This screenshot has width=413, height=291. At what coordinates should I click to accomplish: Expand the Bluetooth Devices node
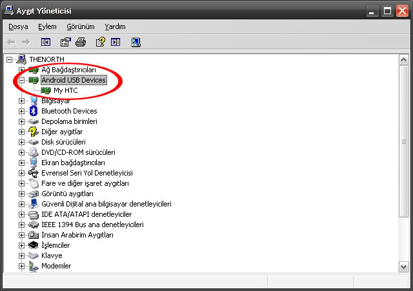pyautogui.click(x=21, y=111)
